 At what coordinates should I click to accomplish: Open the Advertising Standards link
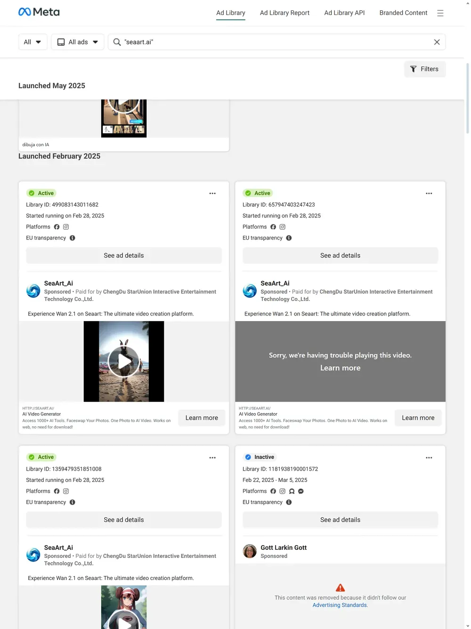click(x=340, y=605)
